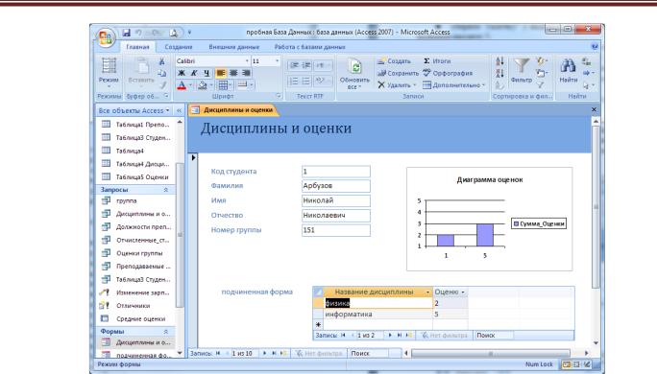Open the Дополнительно dropdown in Записи group
The width and height of the screenshot is (657, 374).
click(453, 85)
